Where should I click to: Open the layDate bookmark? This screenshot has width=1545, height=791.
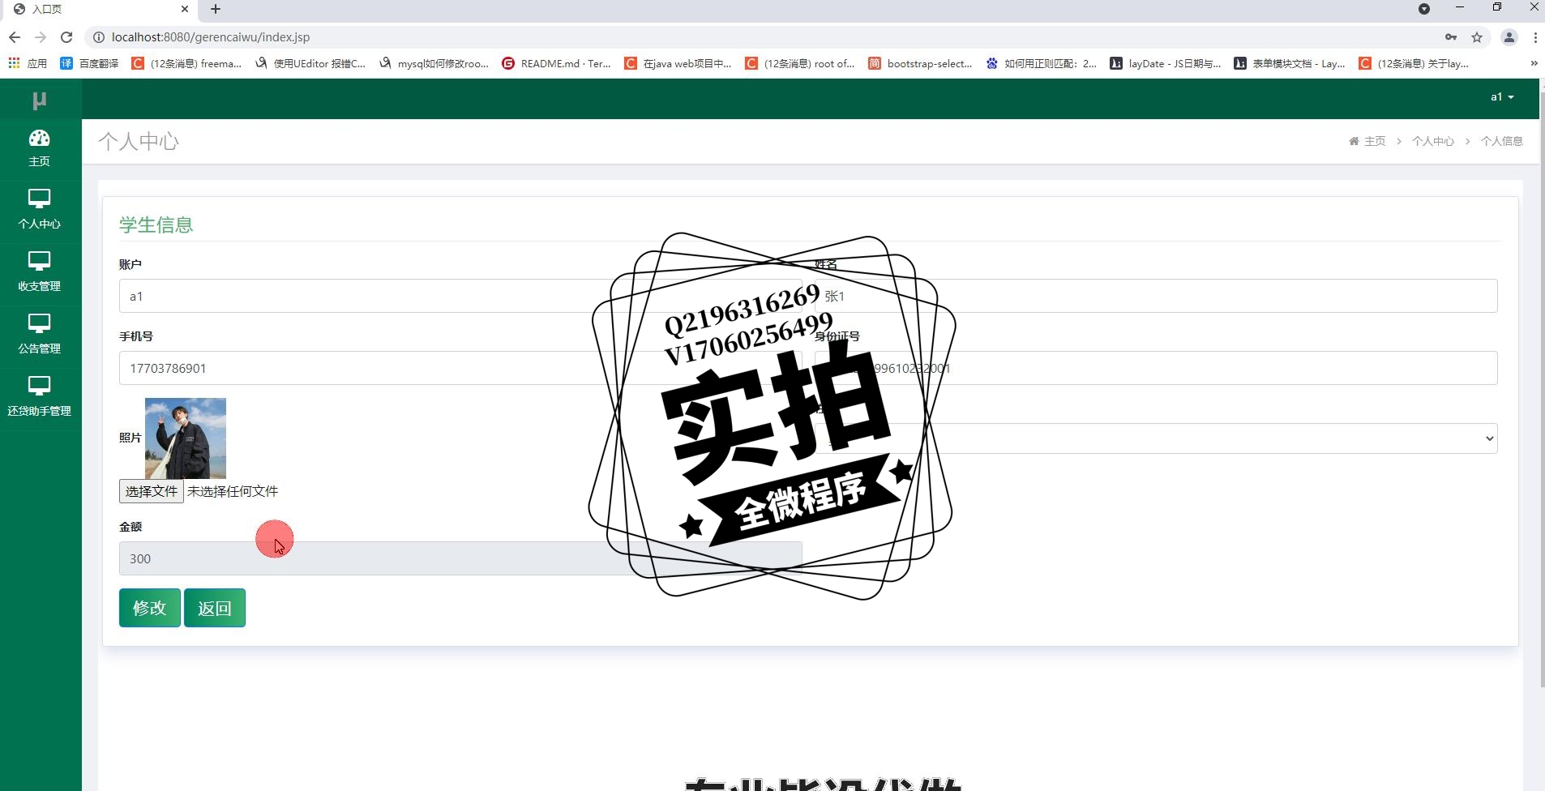click(x=1166, y=63)
